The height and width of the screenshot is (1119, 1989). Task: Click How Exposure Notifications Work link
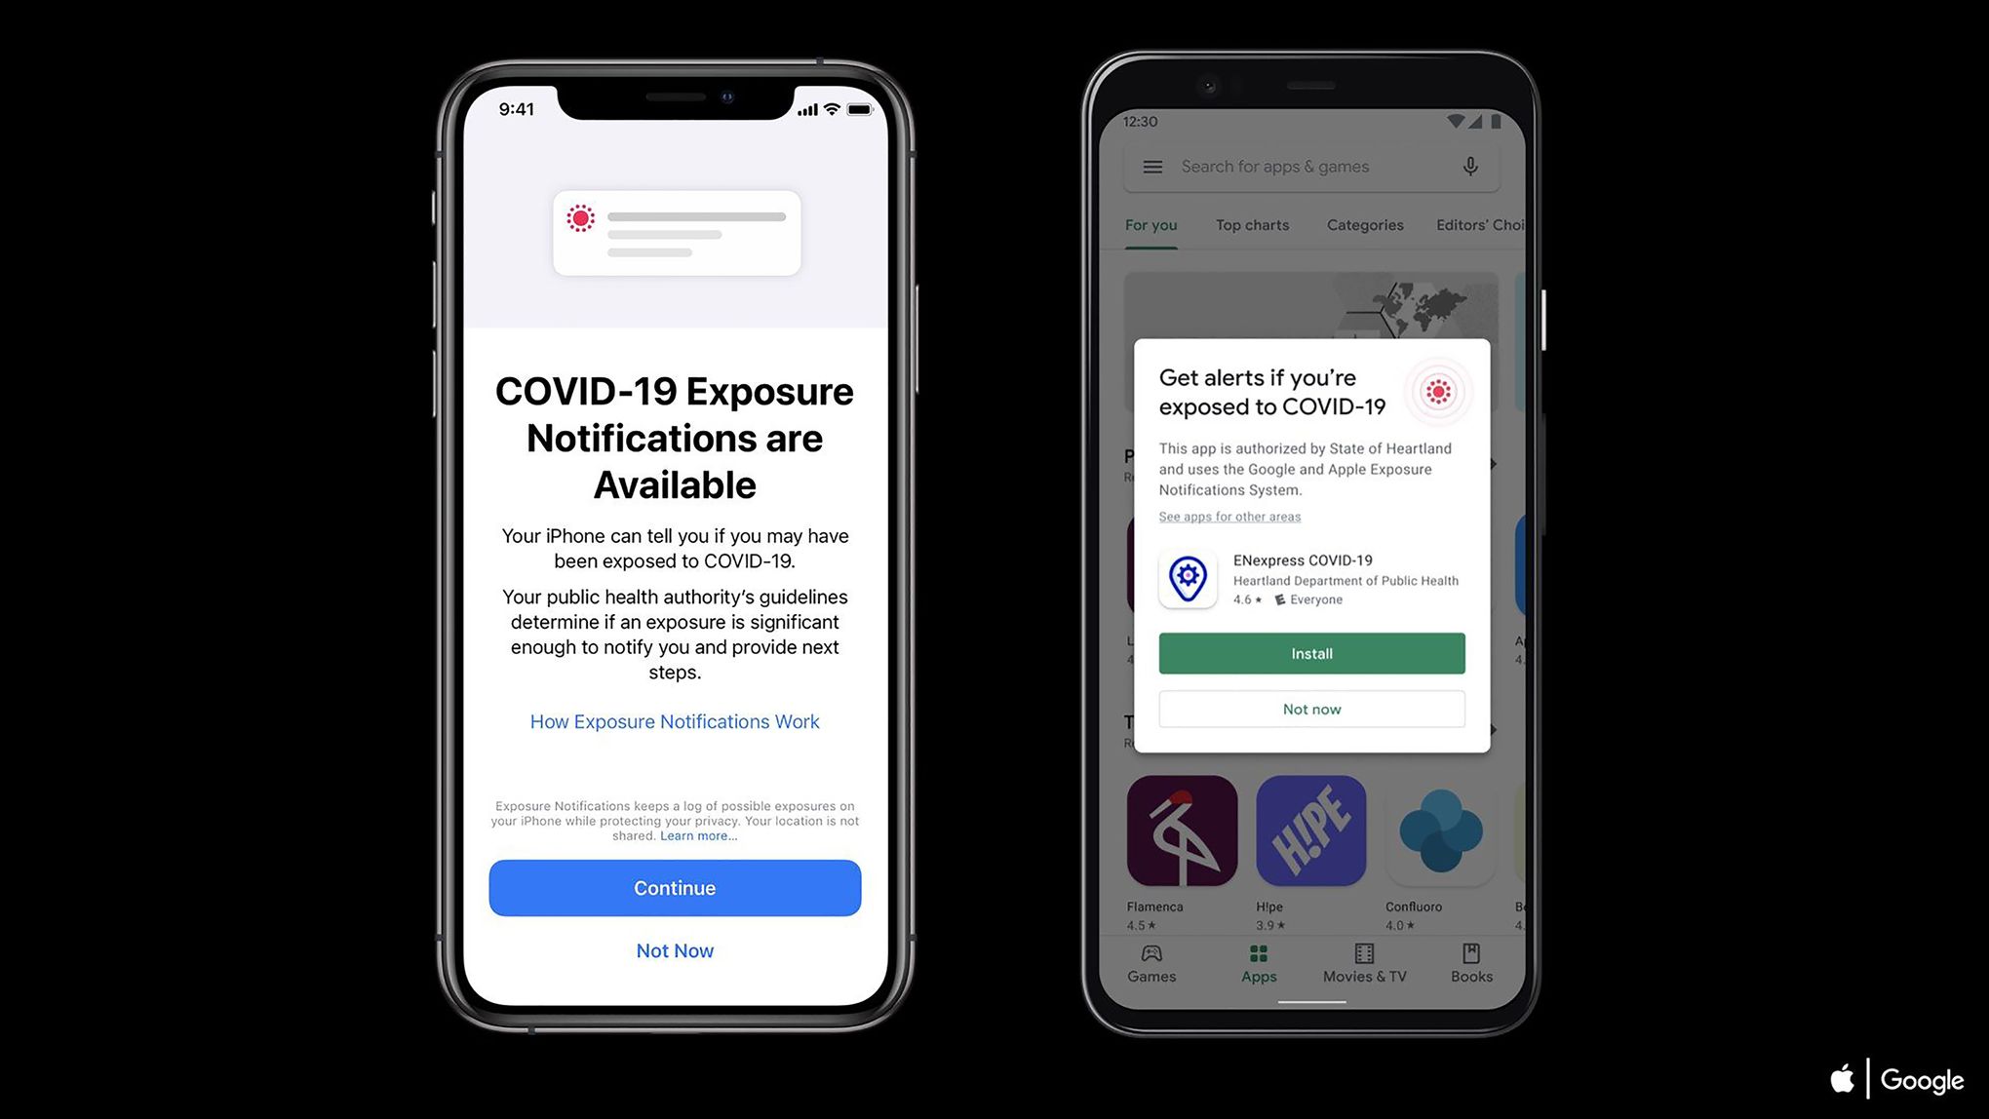click(x=675, y=721)
